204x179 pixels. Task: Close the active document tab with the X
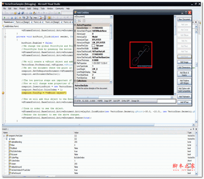(196, 22)
